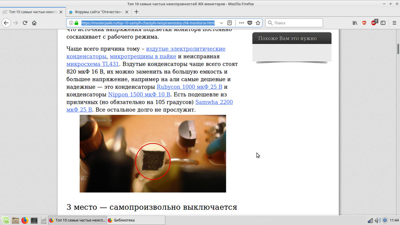Launch Firefox from the taskbar launcher
400x225 pixels.
(x=25, y=220)
